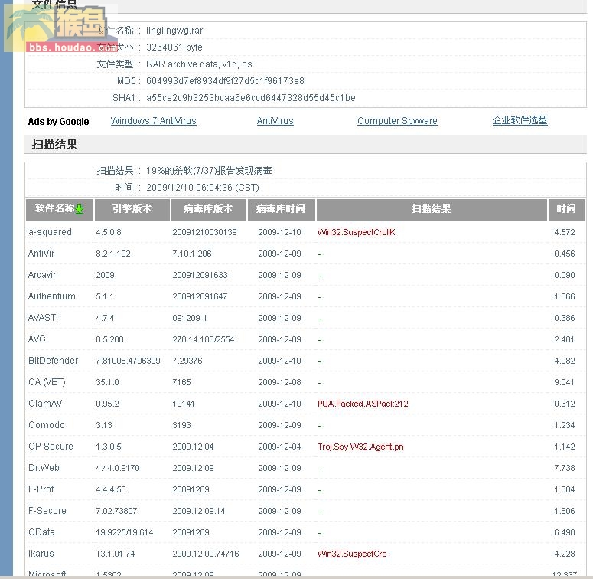Click the ClamAV row name

[x=45, y=404]
